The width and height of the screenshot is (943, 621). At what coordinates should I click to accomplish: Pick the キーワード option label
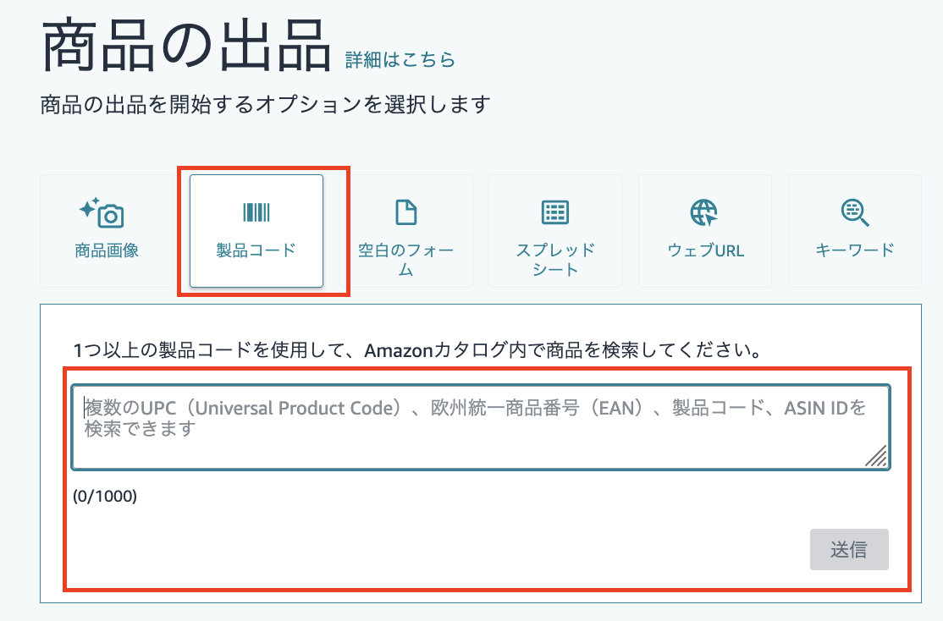[x=855, y=250]
